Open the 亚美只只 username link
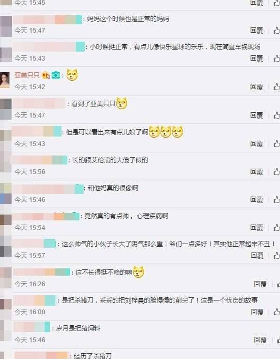280x359 pixels. [27, 75]
